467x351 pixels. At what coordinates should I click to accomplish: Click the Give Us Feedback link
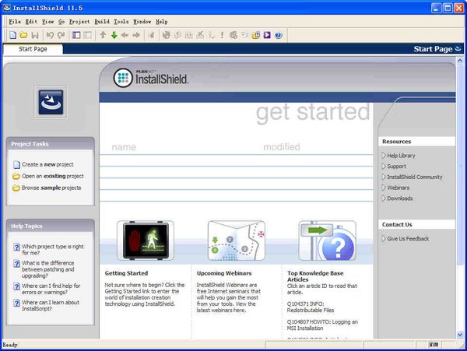tap(408, 238)
